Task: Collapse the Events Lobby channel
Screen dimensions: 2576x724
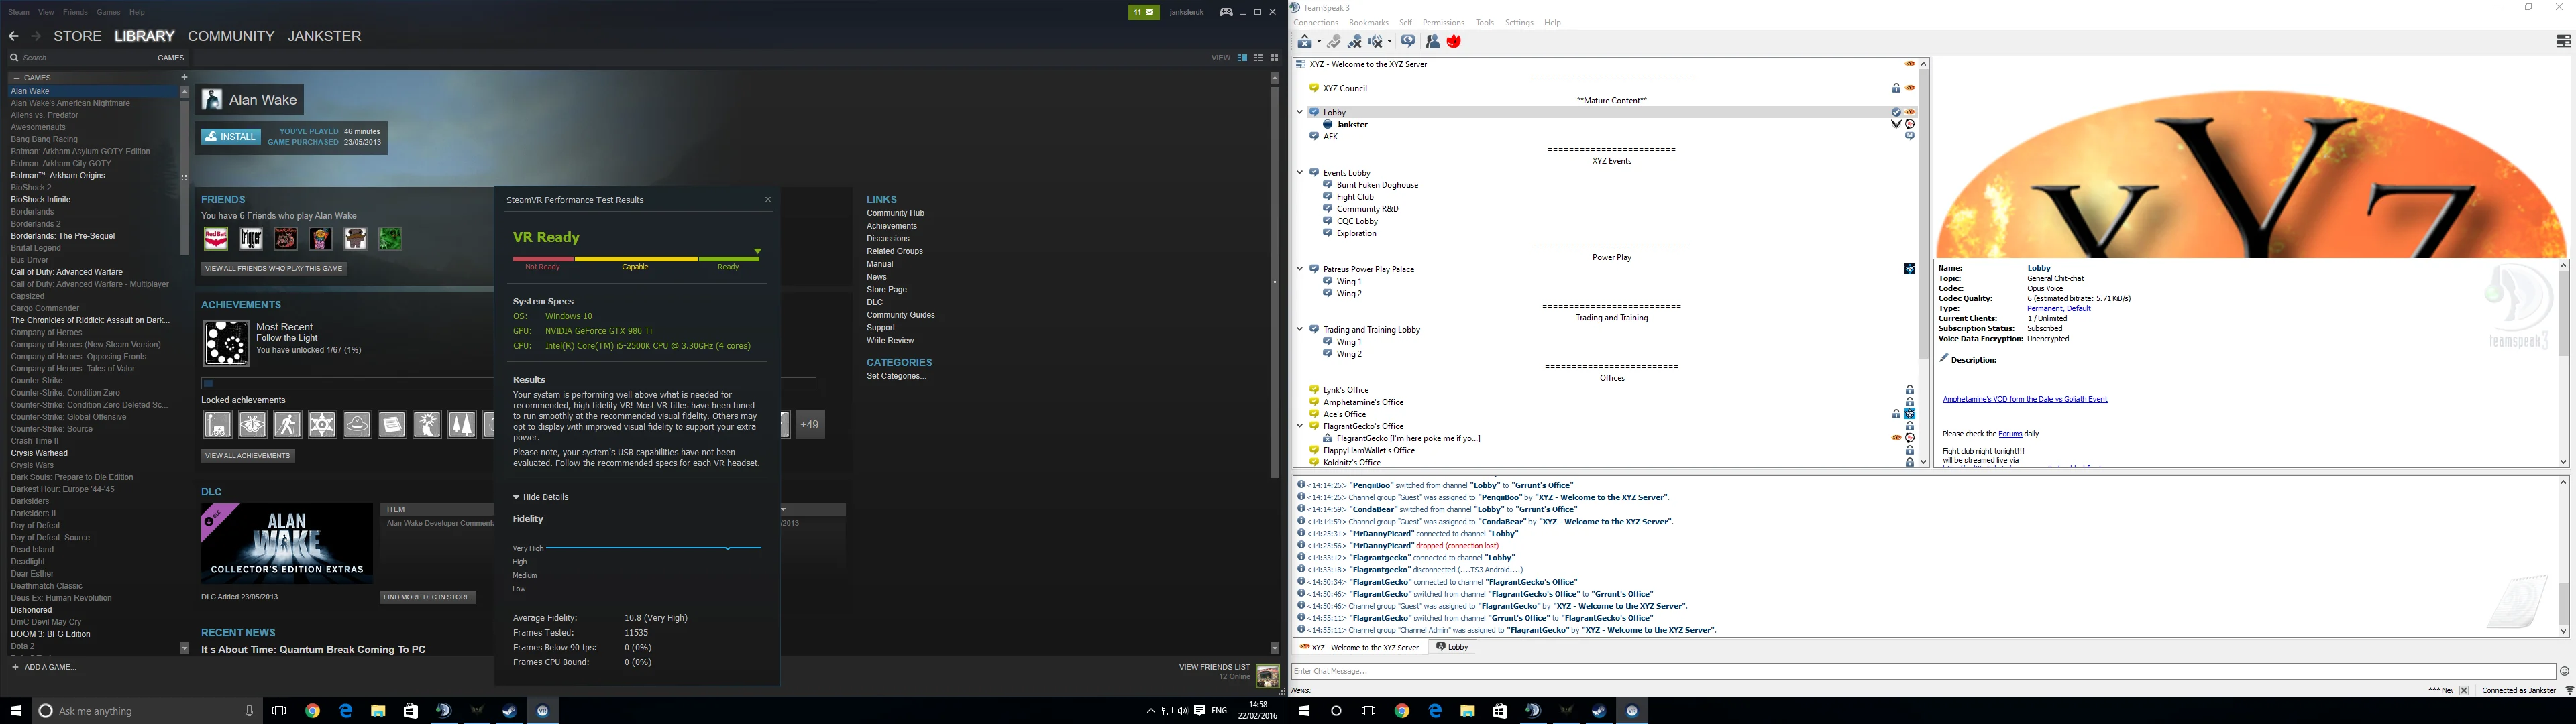Action: pyautogui.click(x=1300, y=172)
